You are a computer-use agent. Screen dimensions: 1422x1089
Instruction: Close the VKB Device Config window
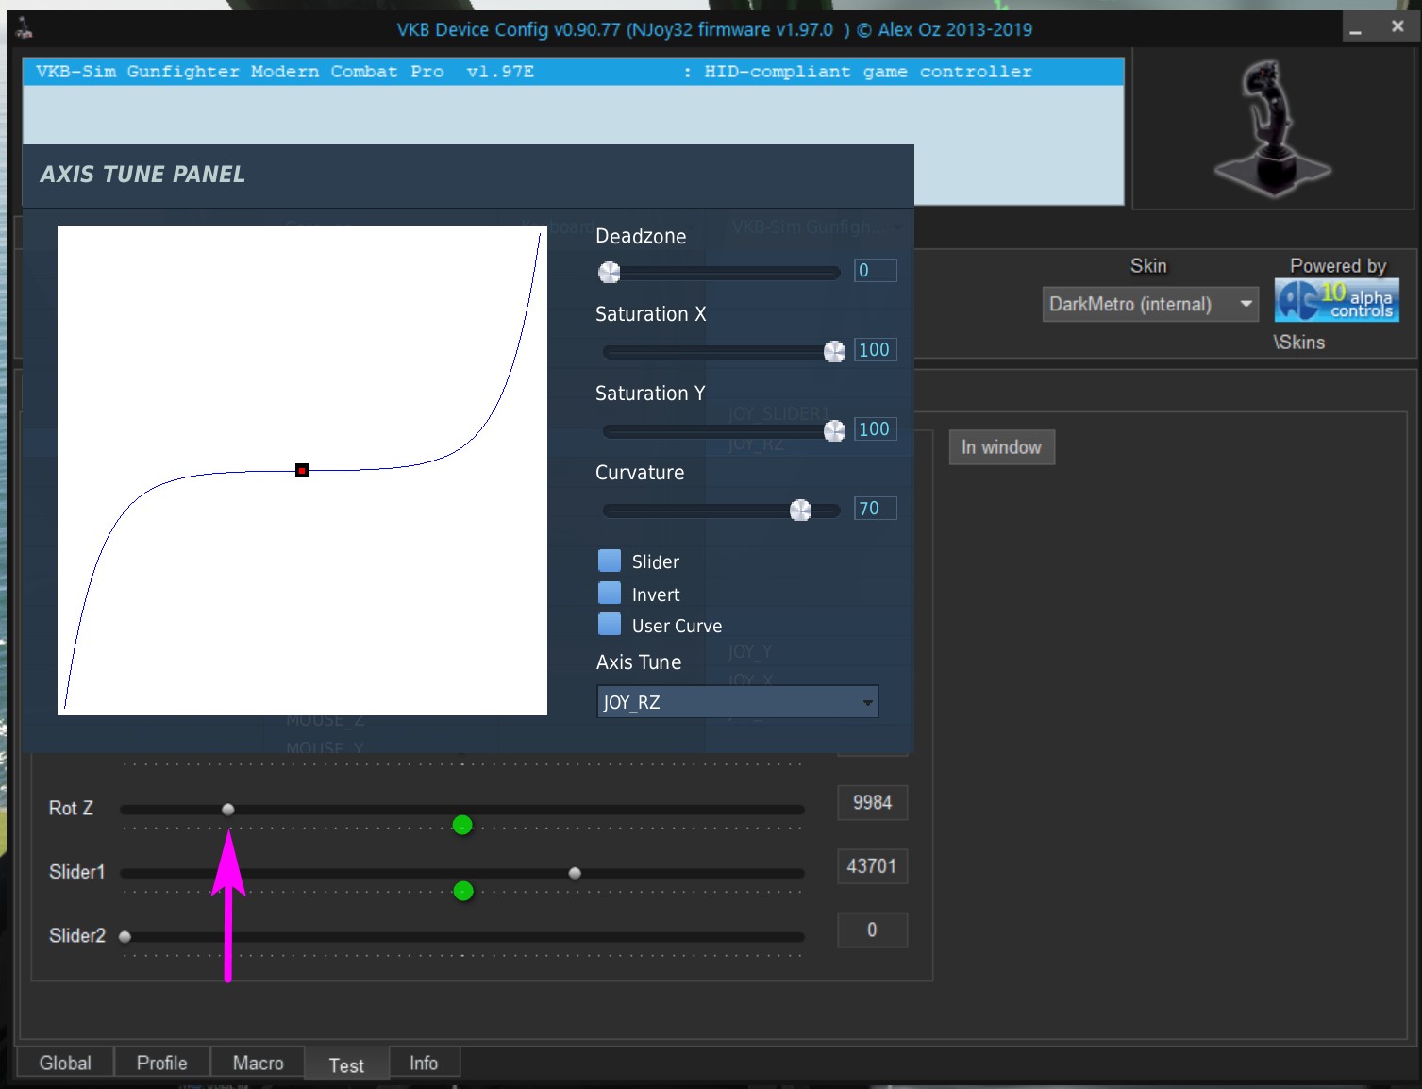pos(1397,27)
